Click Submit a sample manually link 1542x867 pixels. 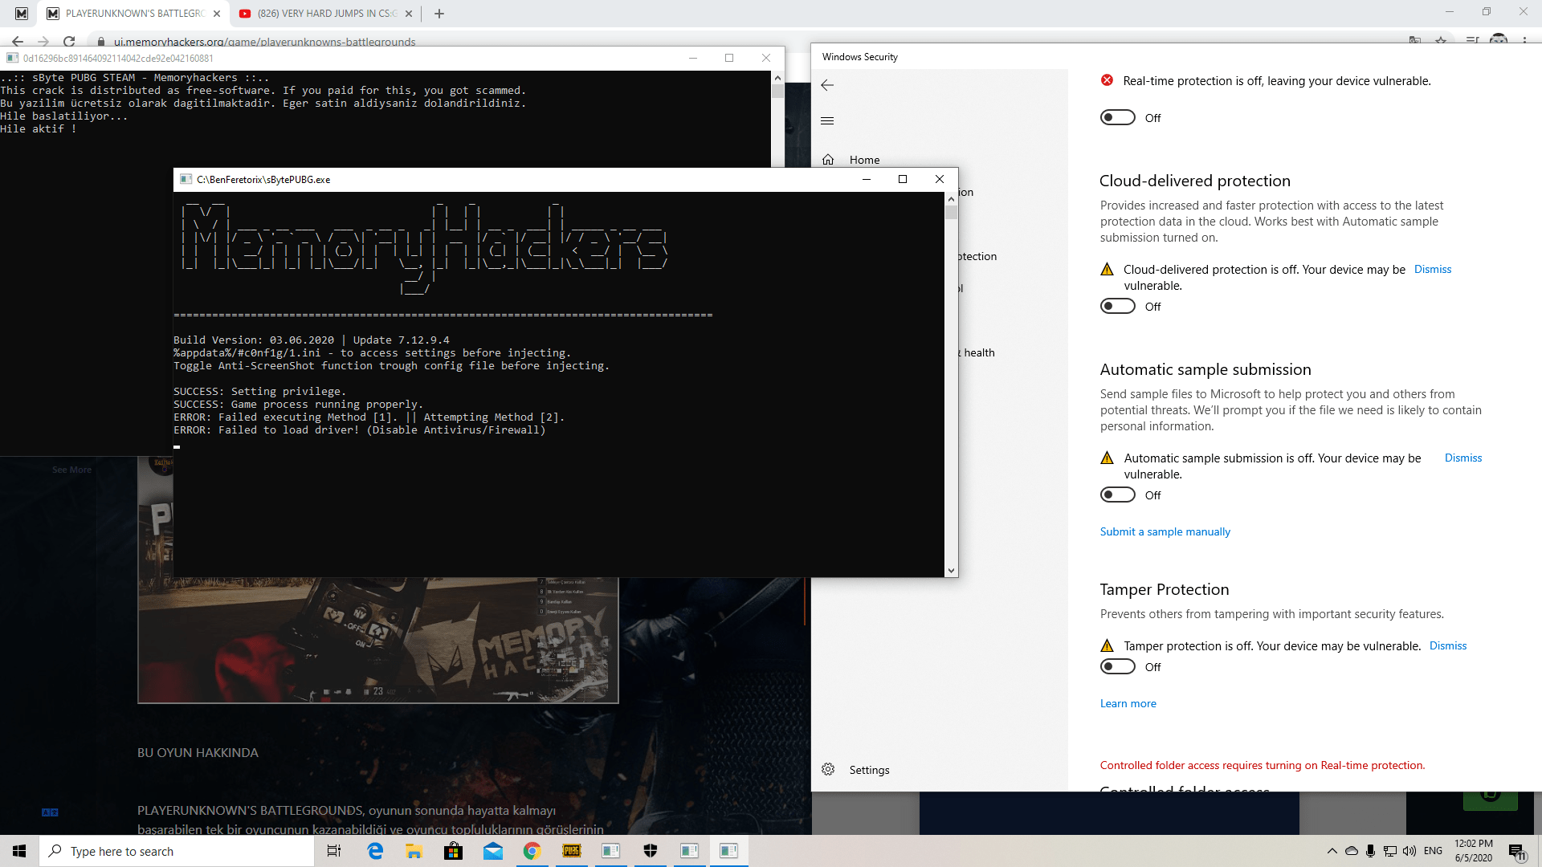point(1165,531)
